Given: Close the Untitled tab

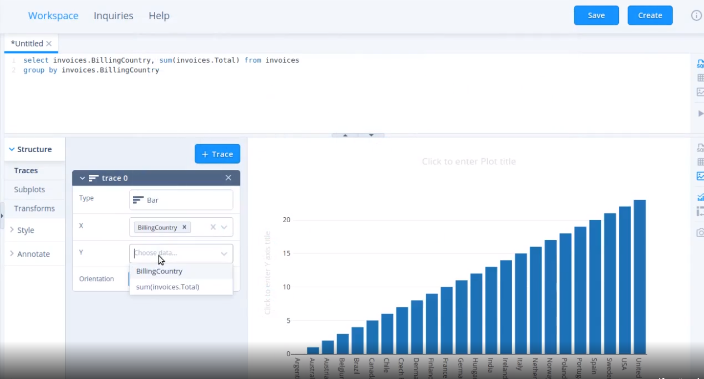Looking at the screenshot, I should coord(49,44).
